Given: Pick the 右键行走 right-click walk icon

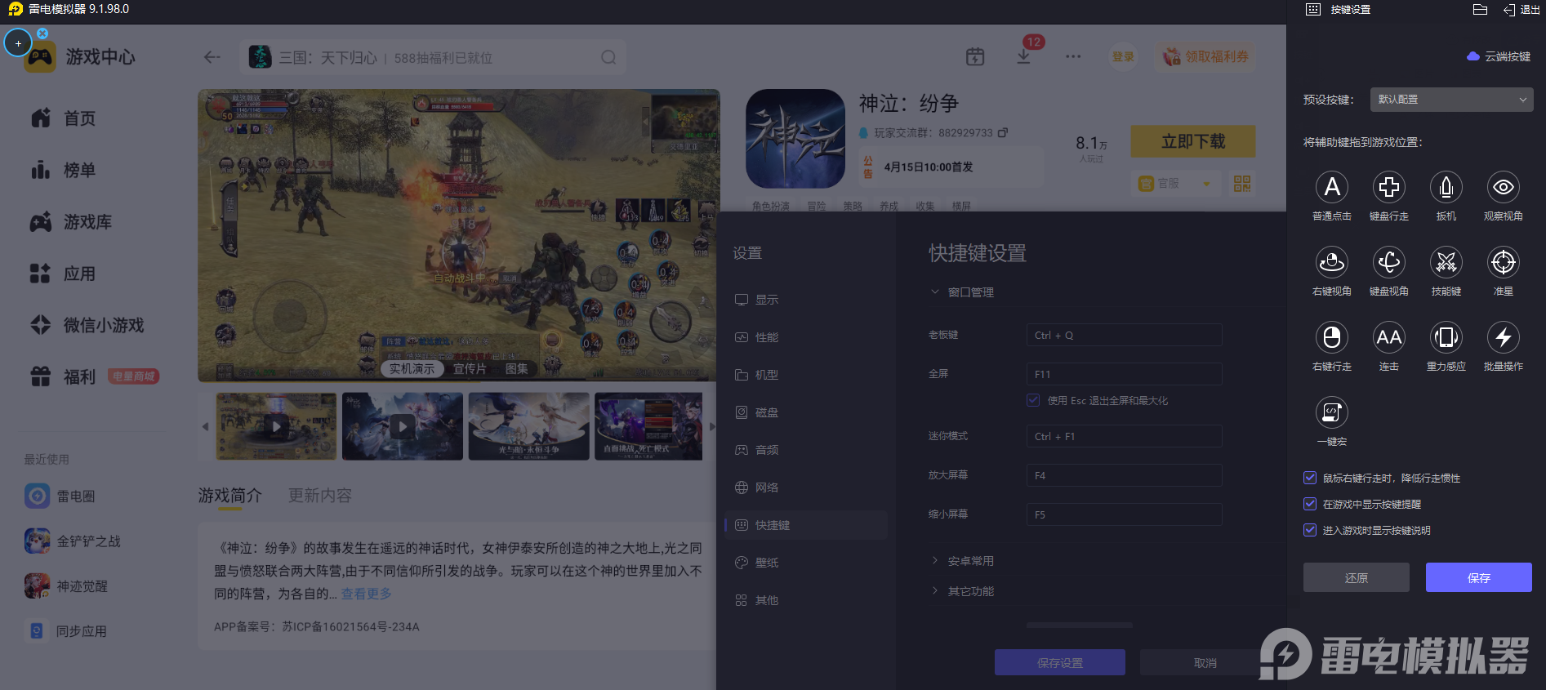Looking at the screenshot, I should (1332, 337).
